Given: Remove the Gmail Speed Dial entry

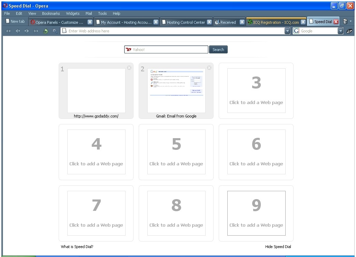Looking at the screenshot, I should click(x=209, y=68).
